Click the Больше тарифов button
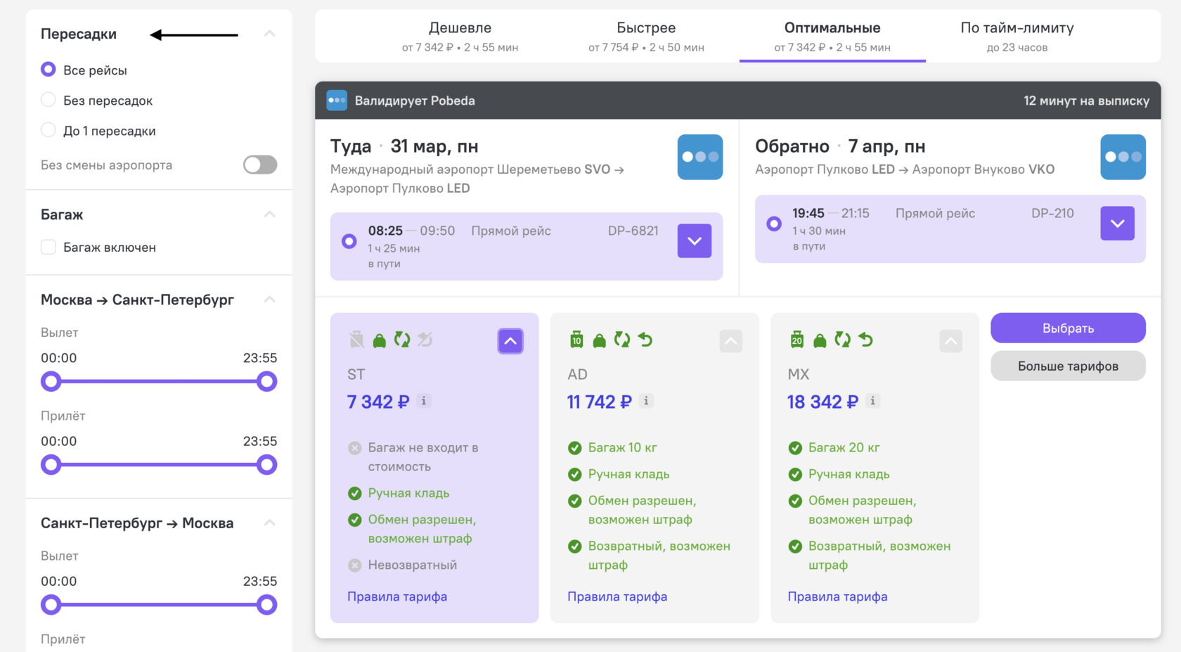 point(1068,366)
